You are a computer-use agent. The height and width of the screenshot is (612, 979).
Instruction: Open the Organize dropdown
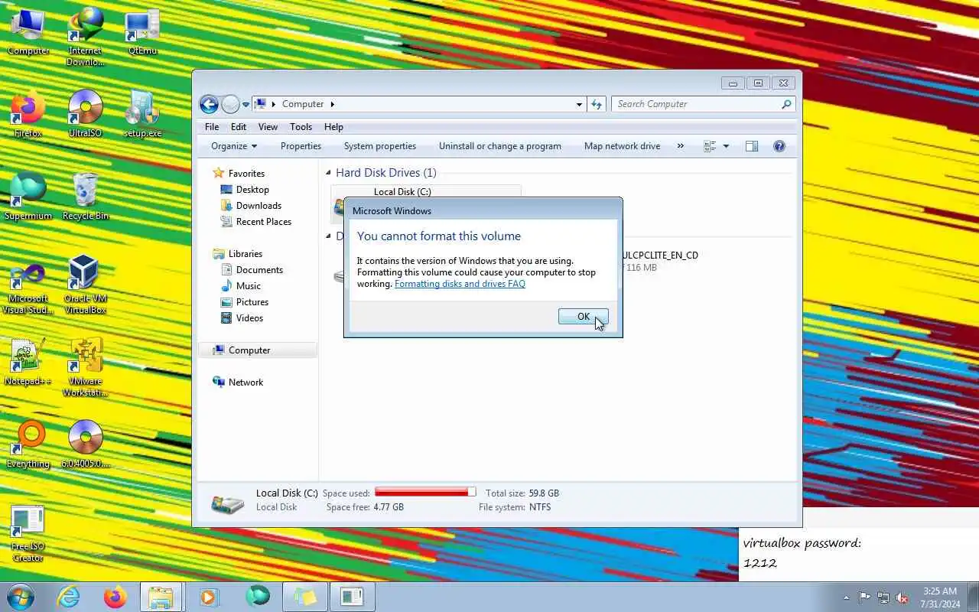[x=234, y=146]
